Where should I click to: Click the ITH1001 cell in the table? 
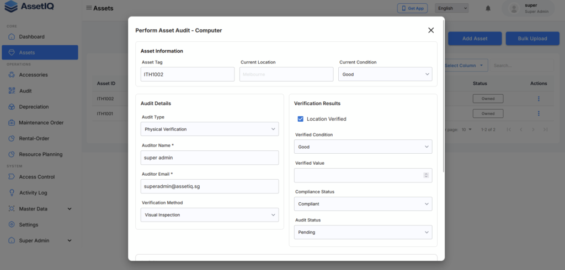[x=105, y=114]
